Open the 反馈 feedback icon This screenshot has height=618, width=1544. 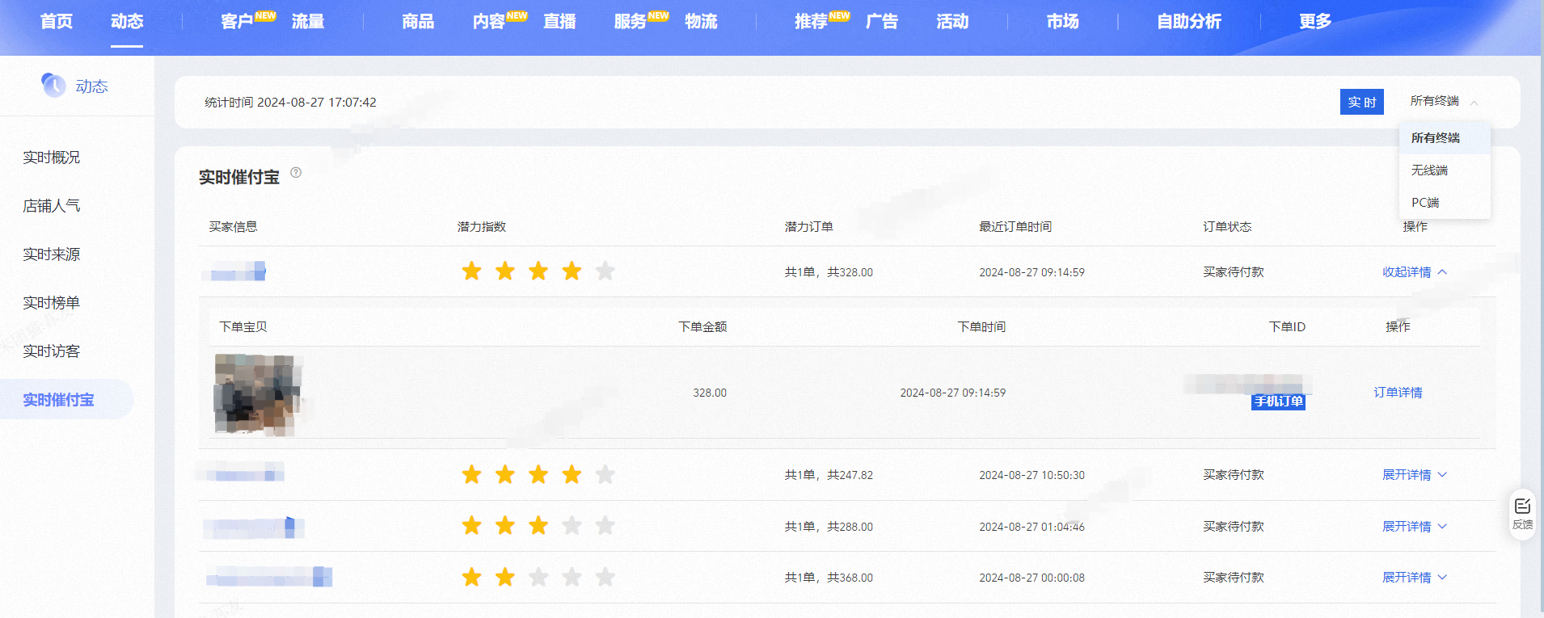click(1522, 514)
